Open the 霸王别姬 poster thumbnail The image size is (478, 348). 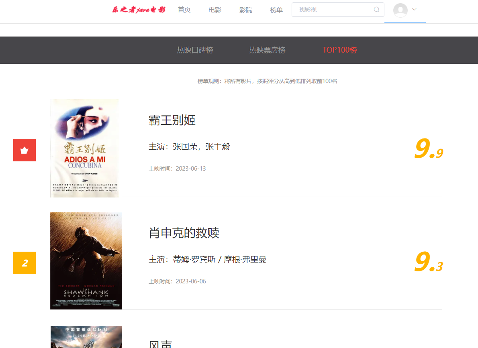[x=85, y=148]
